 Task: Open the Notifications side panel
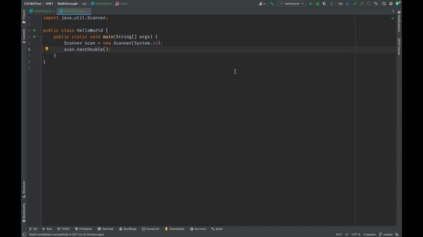pyautogui.click(x=399, y=22)
